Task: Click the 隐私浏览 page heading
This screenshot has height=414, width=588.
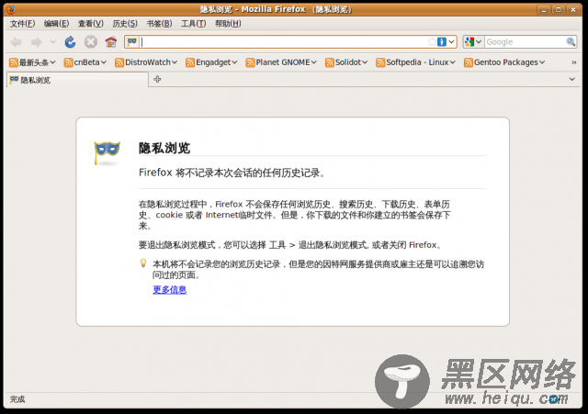Action: click(x=164, y=148)
